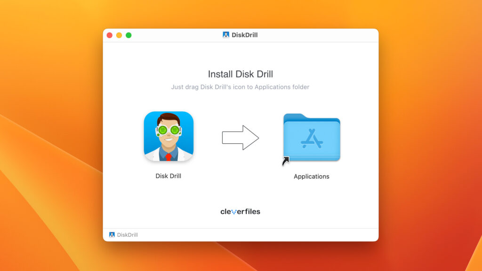Minimize the installer with the yellow button

click(119, 35)
